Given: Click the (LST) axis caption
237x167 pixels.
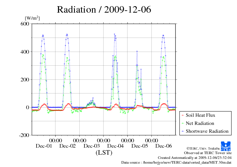Looking at the screenshot, I should tap(104, 153).
